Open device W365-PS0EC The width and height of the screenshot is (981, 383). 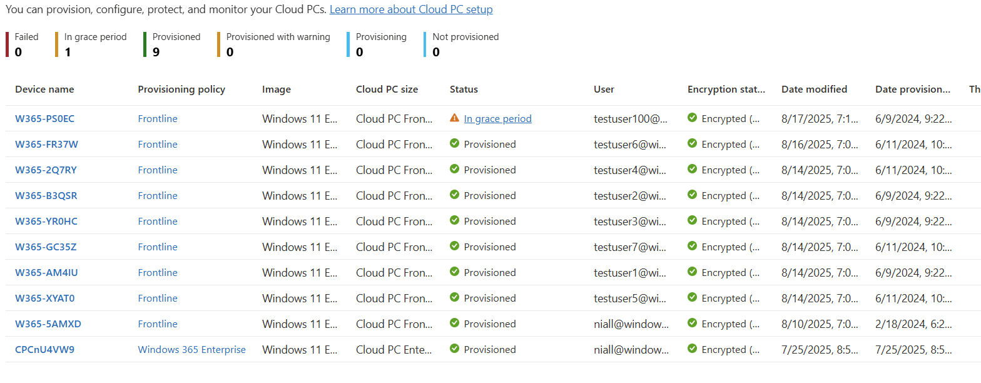point(45,119)
